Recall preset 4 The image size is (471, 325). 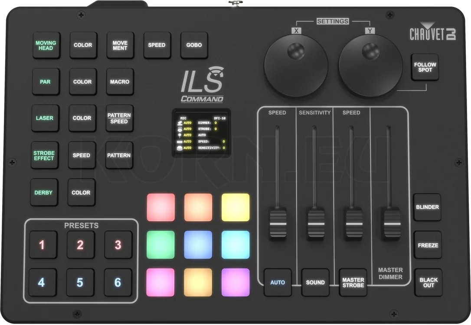43,282
